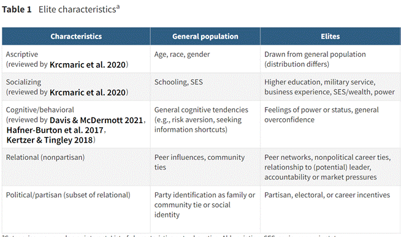Click the Table 1 title label
Viewport: 401px width, 237px height.
coord(17,9)
